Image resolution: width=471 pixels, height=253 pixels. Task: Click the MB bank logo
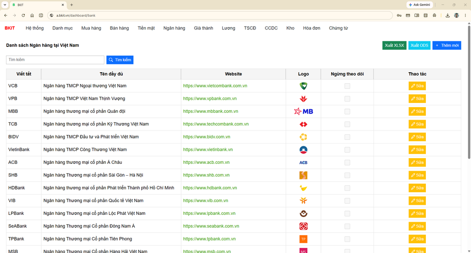[x=304, y=111]
